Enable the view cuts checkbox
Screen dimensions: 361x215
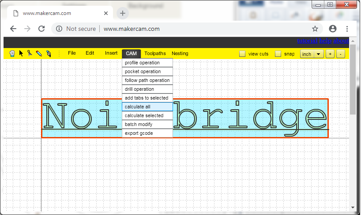[x=242, y=54]
